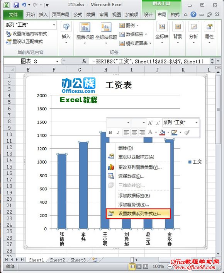Viewport: 224px width, 273px height.
Task: Open Excel Help question mark icon
Action: (193, 14)
